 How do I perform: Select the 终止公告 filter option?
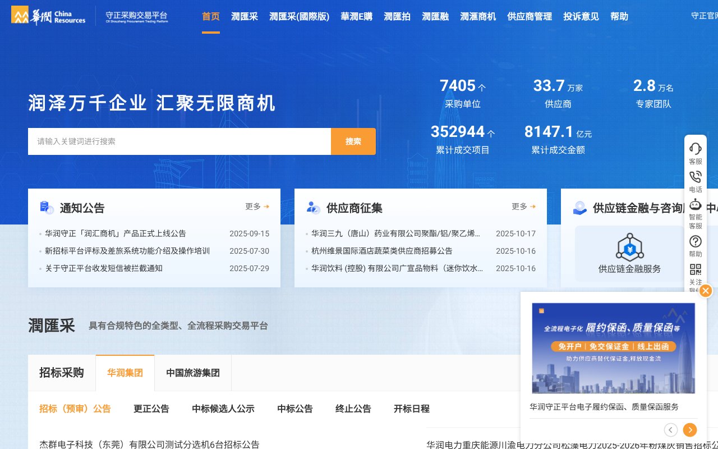click(x=353, y=409)
